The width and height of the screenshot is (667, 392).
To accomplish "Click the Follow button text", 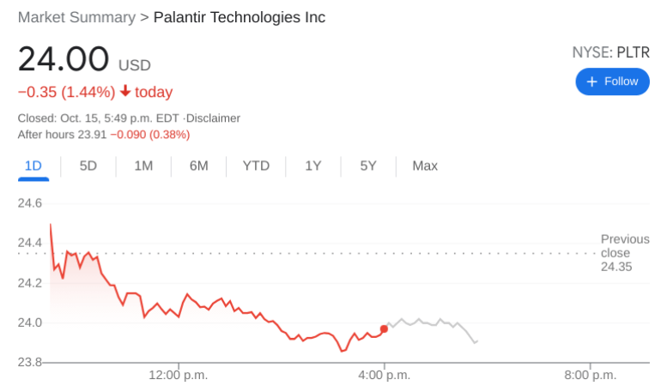I will click(621, 81).
